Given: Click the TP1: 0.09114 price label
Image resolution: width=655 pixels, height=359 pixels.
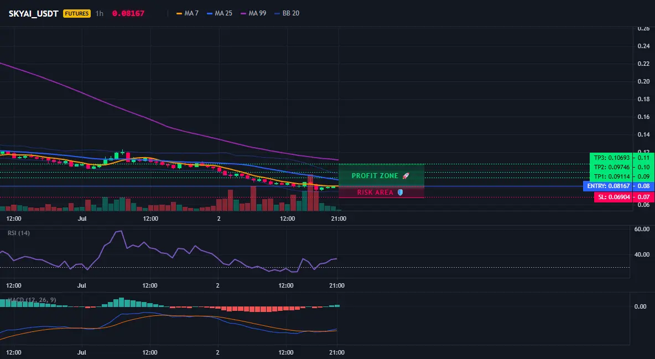Looking at the screenshot, I should (611, 176).
